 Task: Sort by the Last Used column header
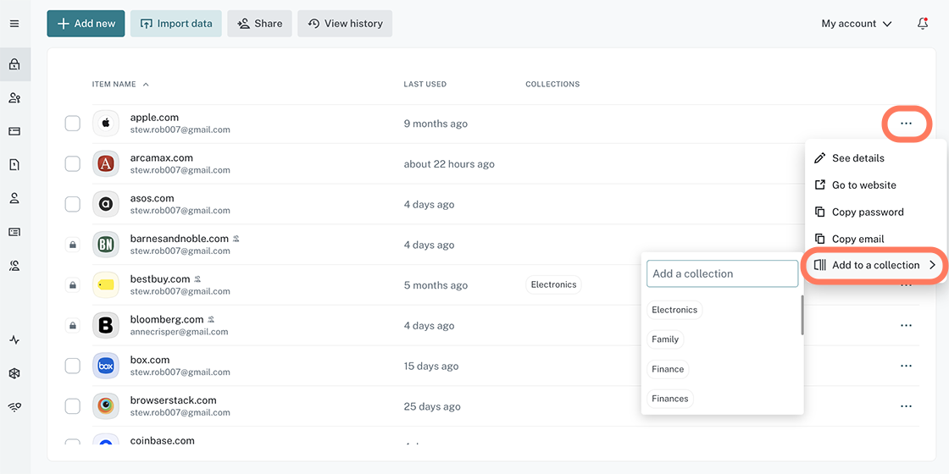[425, 84]
